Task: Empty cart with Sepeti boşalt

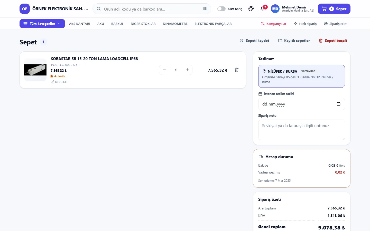Action: pyautogui.click(x=333, y=41)
